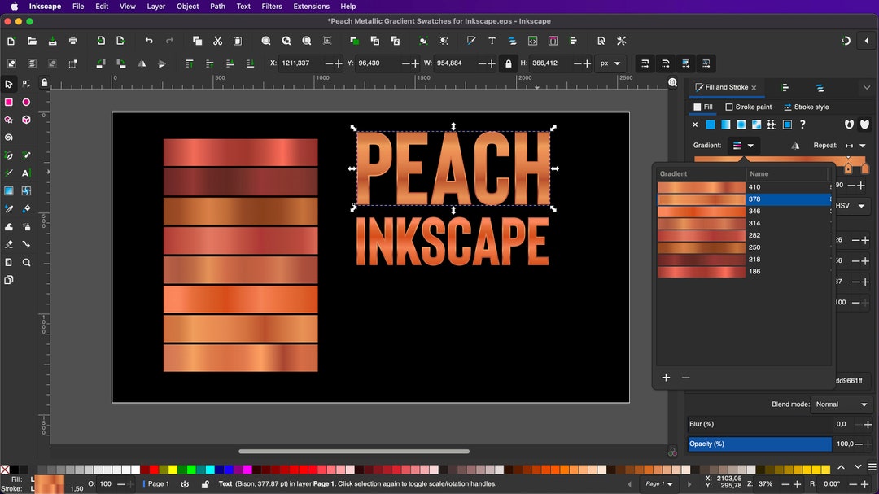Image resolution: width=879 pixels, height=494 pixels.
Task: Enable flat color fill
Action: pos(711,125)
